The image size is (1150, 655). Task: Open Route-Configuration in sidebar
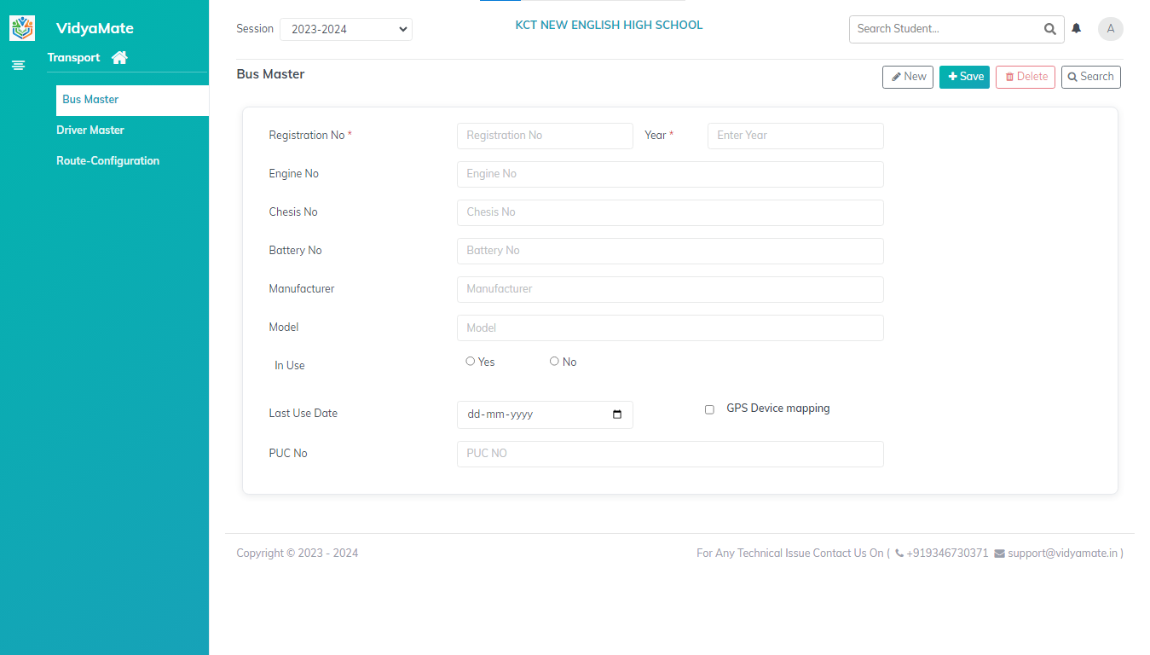107,161
